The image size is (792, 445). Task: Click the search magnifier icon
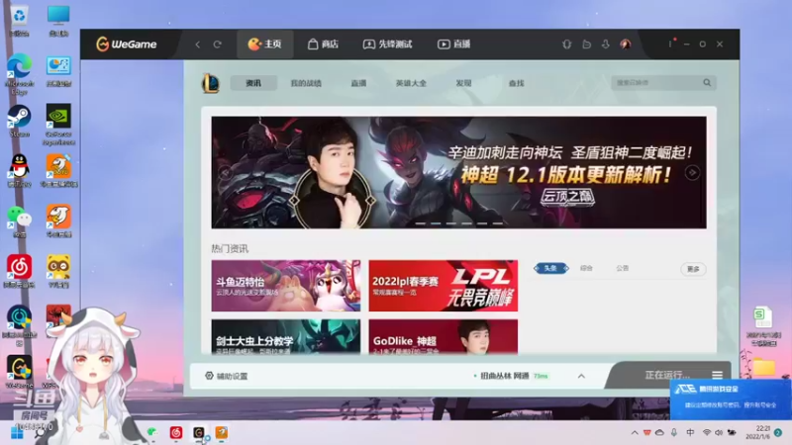[707, 83]
